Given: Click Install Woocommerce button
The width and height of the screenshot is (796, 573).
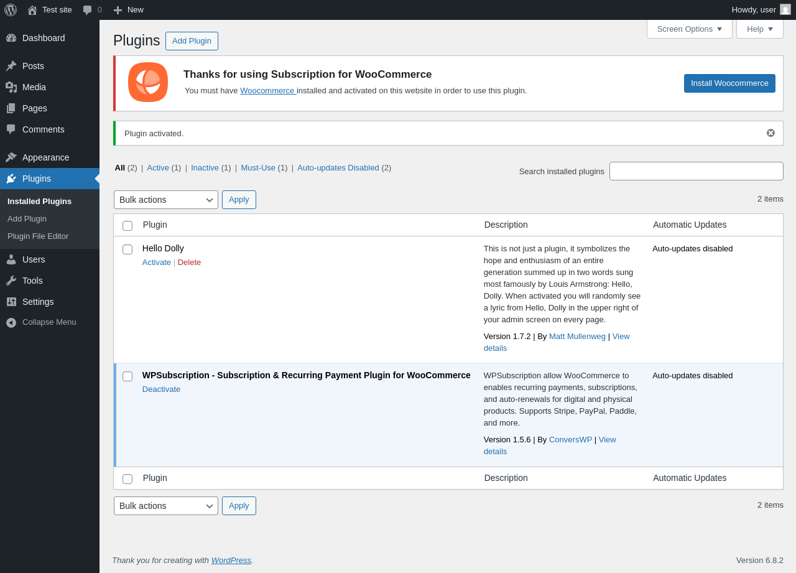Looking at the screenshot, I should coord(729,83).
